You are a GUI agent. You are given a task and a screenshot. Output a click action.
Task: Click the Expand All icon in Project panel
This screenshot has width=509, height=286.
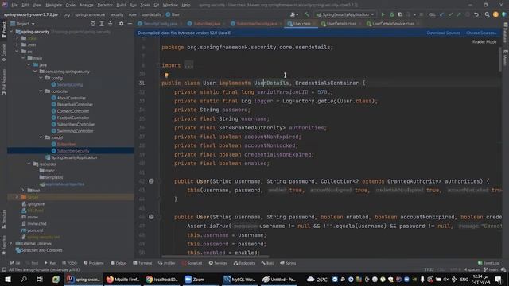[x=102, y=24]
